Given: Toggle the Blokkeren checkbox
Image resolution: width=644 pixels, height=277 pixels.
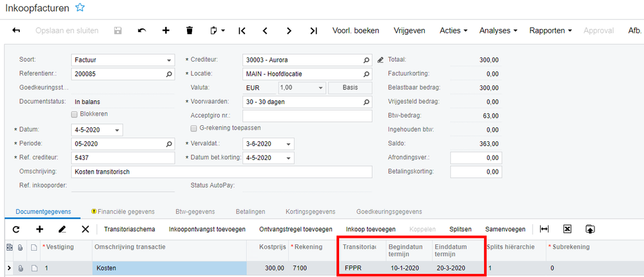Looking at the screenshot, I should 74,114.
